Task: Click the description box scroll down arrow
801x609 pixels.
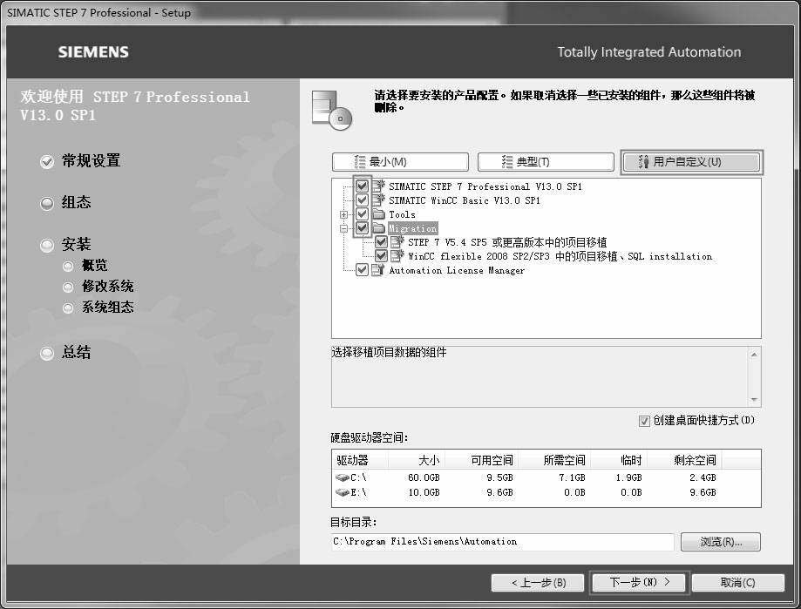Action: point(754,400)
